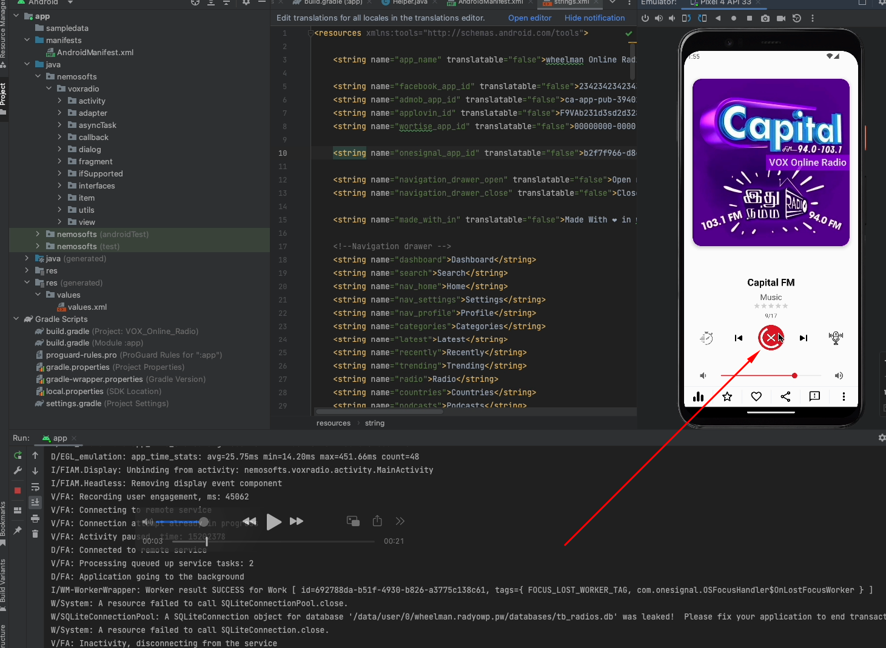Take an emulator screenshot with the camera icon
This screenshot has width=886, height=648.
[765, 18]
